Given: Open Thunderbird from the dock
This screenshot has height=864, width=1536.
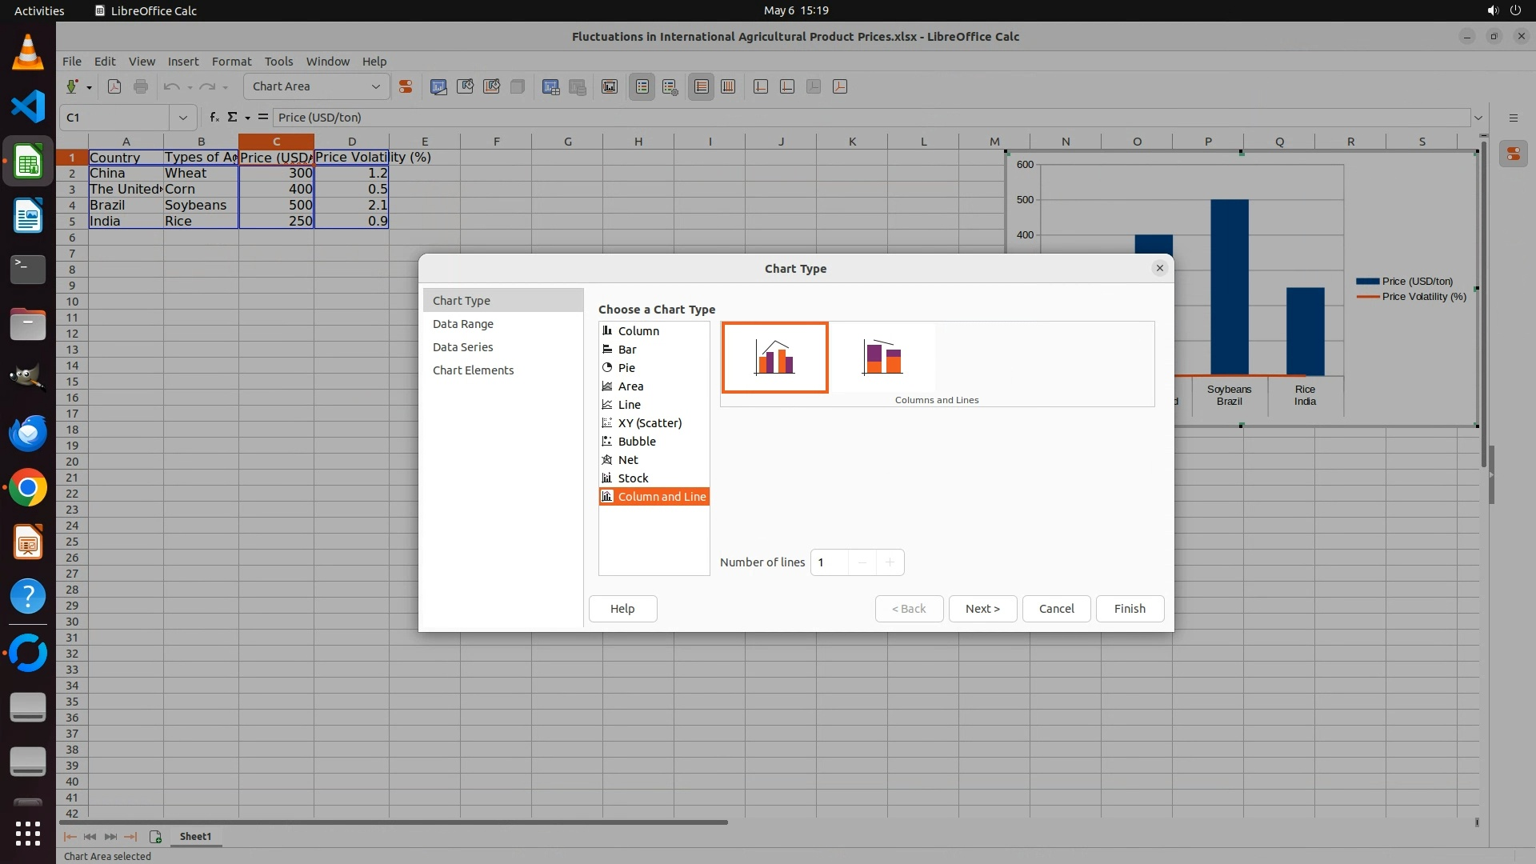Looking at the screenshot, I should point(28,434).
